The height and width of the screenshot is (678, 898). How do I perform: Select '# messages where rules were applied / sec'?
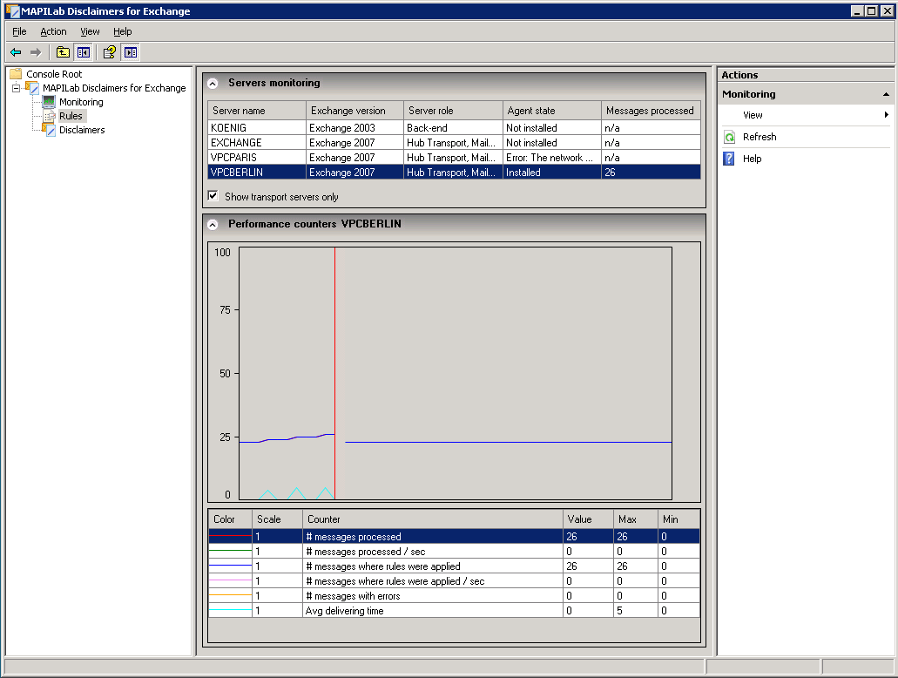454,581
